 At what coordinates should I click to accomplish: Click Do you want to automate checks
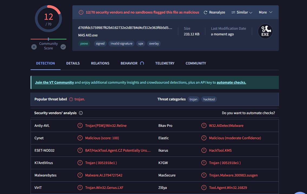pos(248,113)
